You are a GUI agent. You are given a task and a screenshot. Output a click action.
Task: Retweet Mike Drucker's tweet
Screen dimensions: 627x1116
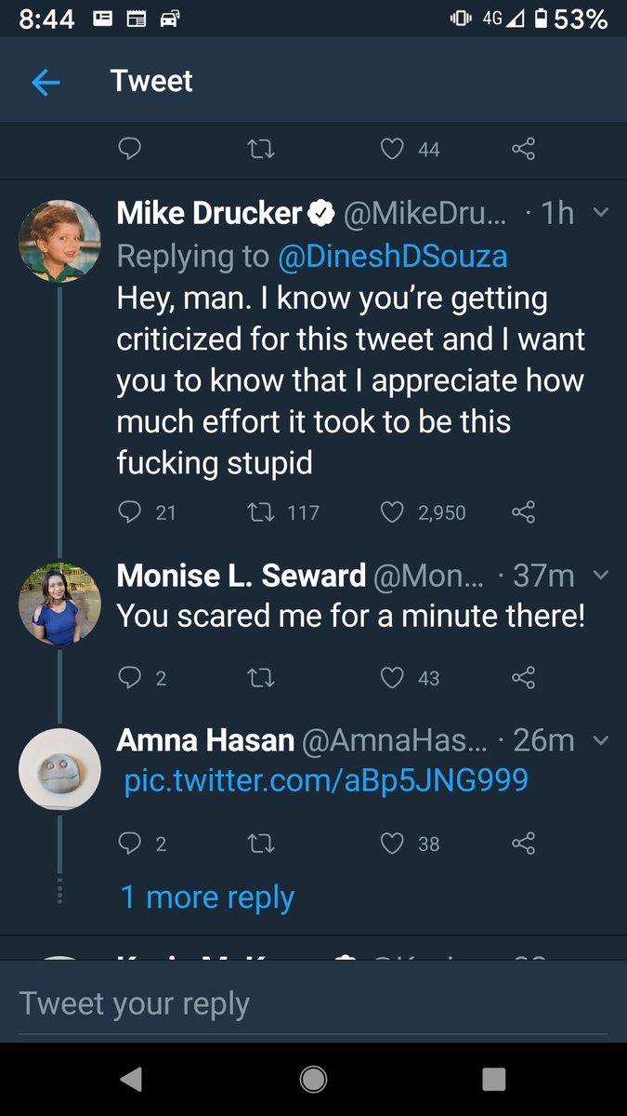pyautogui.click(x=262, y=511)
